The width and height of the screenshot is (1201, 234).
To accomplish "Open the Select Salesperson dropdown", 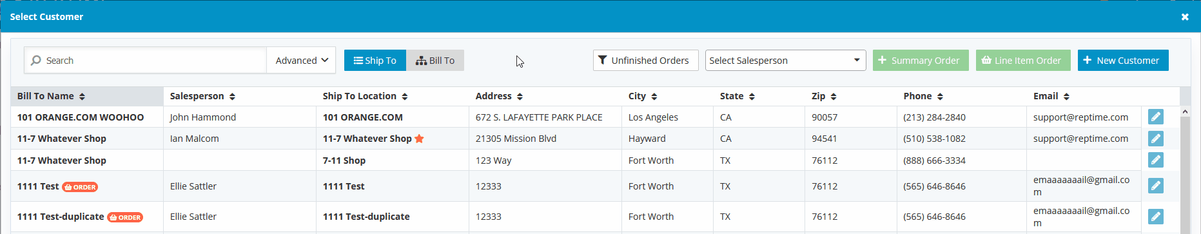I will [x=785, y=60].
